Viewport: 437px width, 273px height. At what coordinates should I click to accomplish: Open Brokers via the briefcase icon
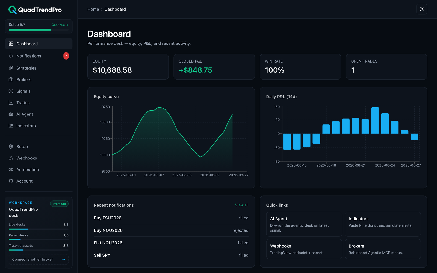click(11, 79)
